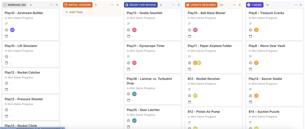Click SC assignee avatar on Gyroscope Timer
The width and height of the screenshot is (305, 129).
134,63
